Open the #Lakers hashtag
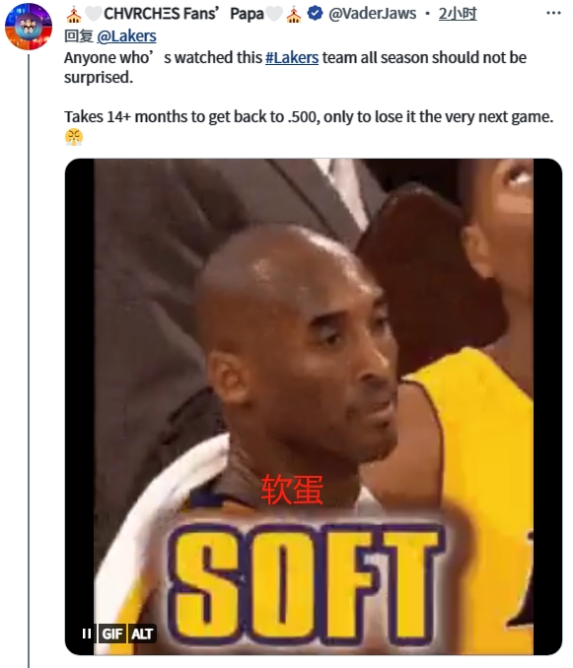Viewport: 573px width, 668px height. [292, 57]
